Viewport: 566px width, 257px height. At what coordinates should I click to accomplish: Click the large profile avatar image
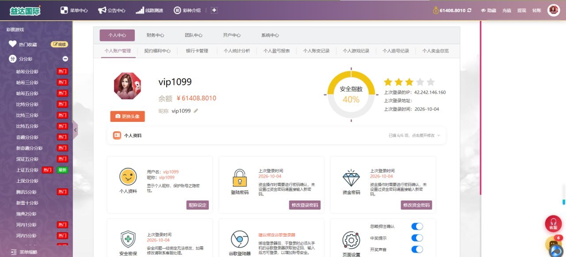127,86
